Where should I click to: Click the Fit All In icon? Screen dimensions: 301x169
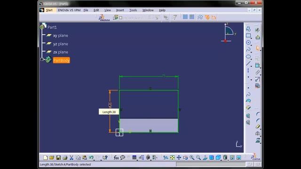pos(172,158)
